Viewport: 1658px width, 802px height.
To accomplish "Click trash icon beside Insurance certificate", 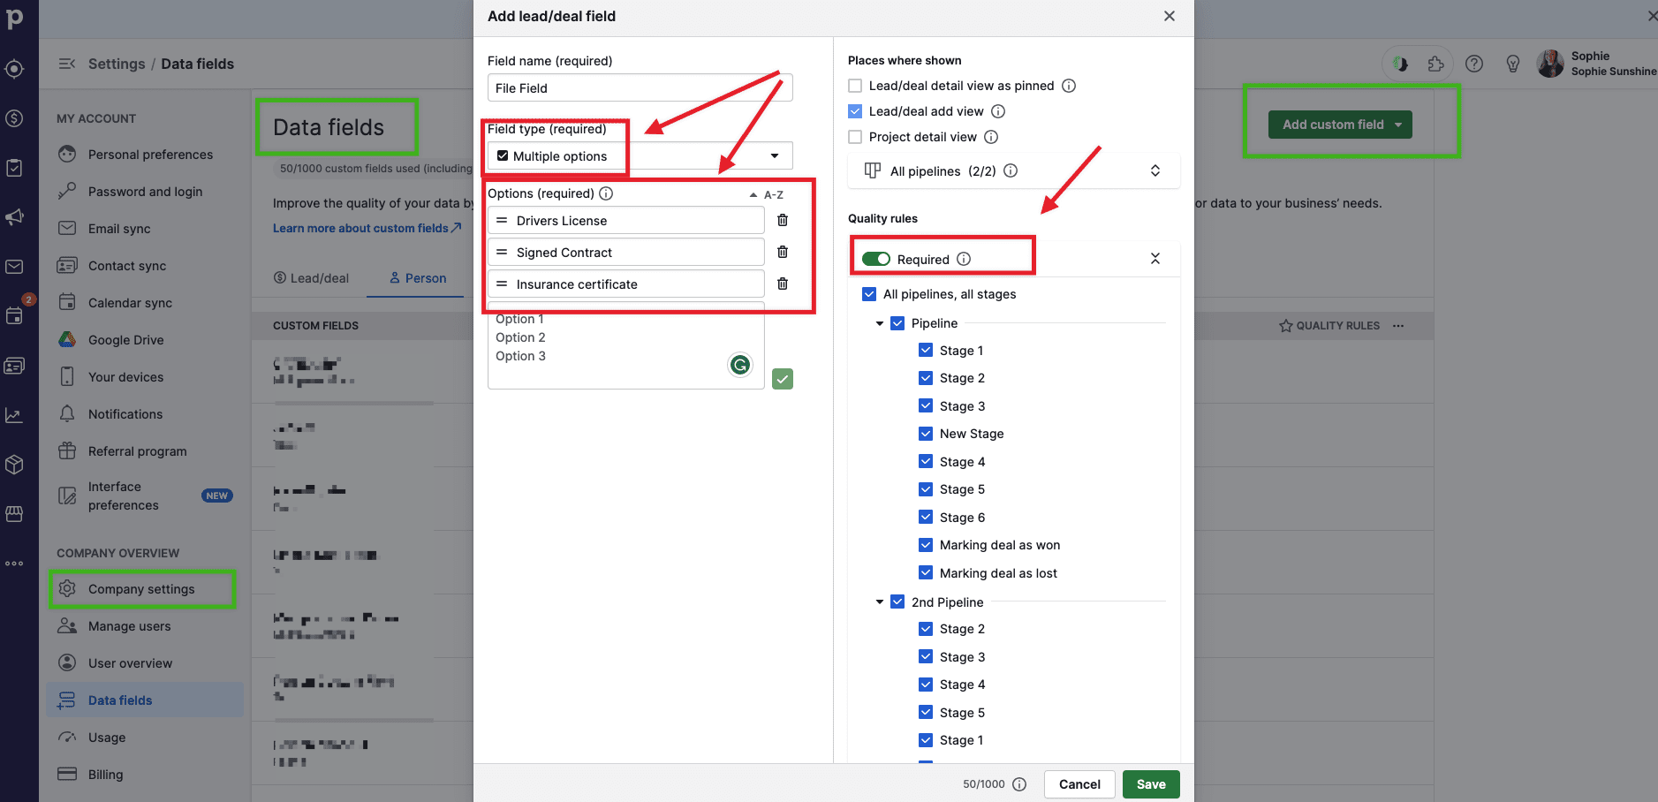I will (x=782, y=284).
